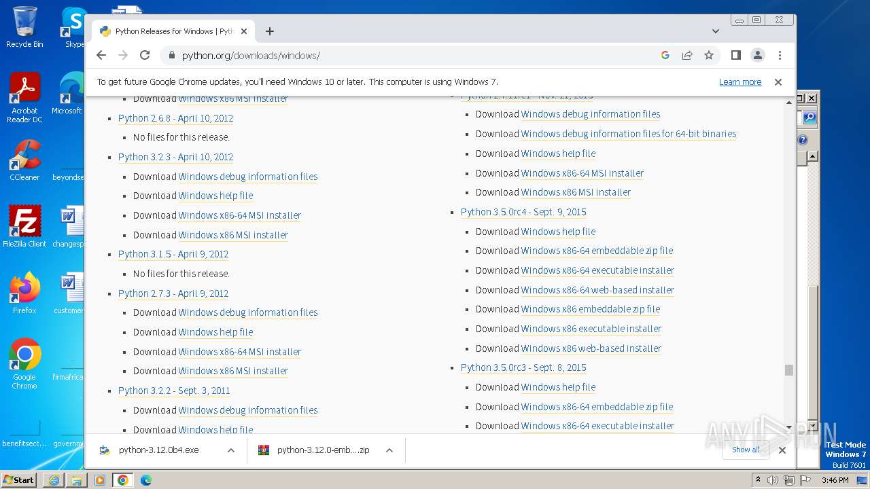Download Python 3.2.3 Windows help file
This screenshot has height=489, width=870.
tap(215, 196)
